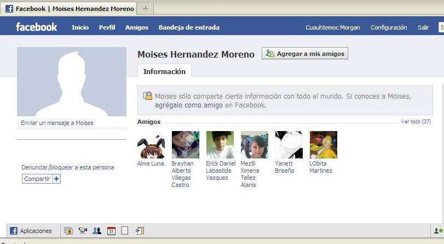Open a new browser tab
444x244 pixels.
(146, 9)
